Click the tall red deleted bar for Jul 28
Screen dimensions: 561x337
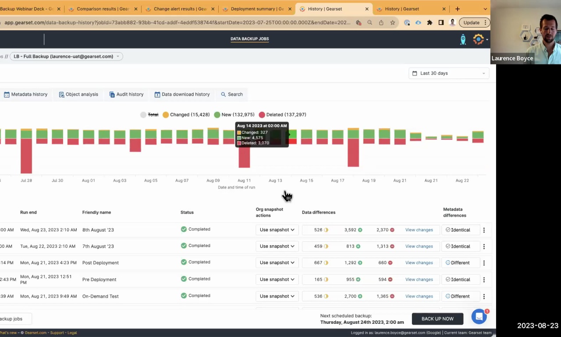click(x=26, y=156)
